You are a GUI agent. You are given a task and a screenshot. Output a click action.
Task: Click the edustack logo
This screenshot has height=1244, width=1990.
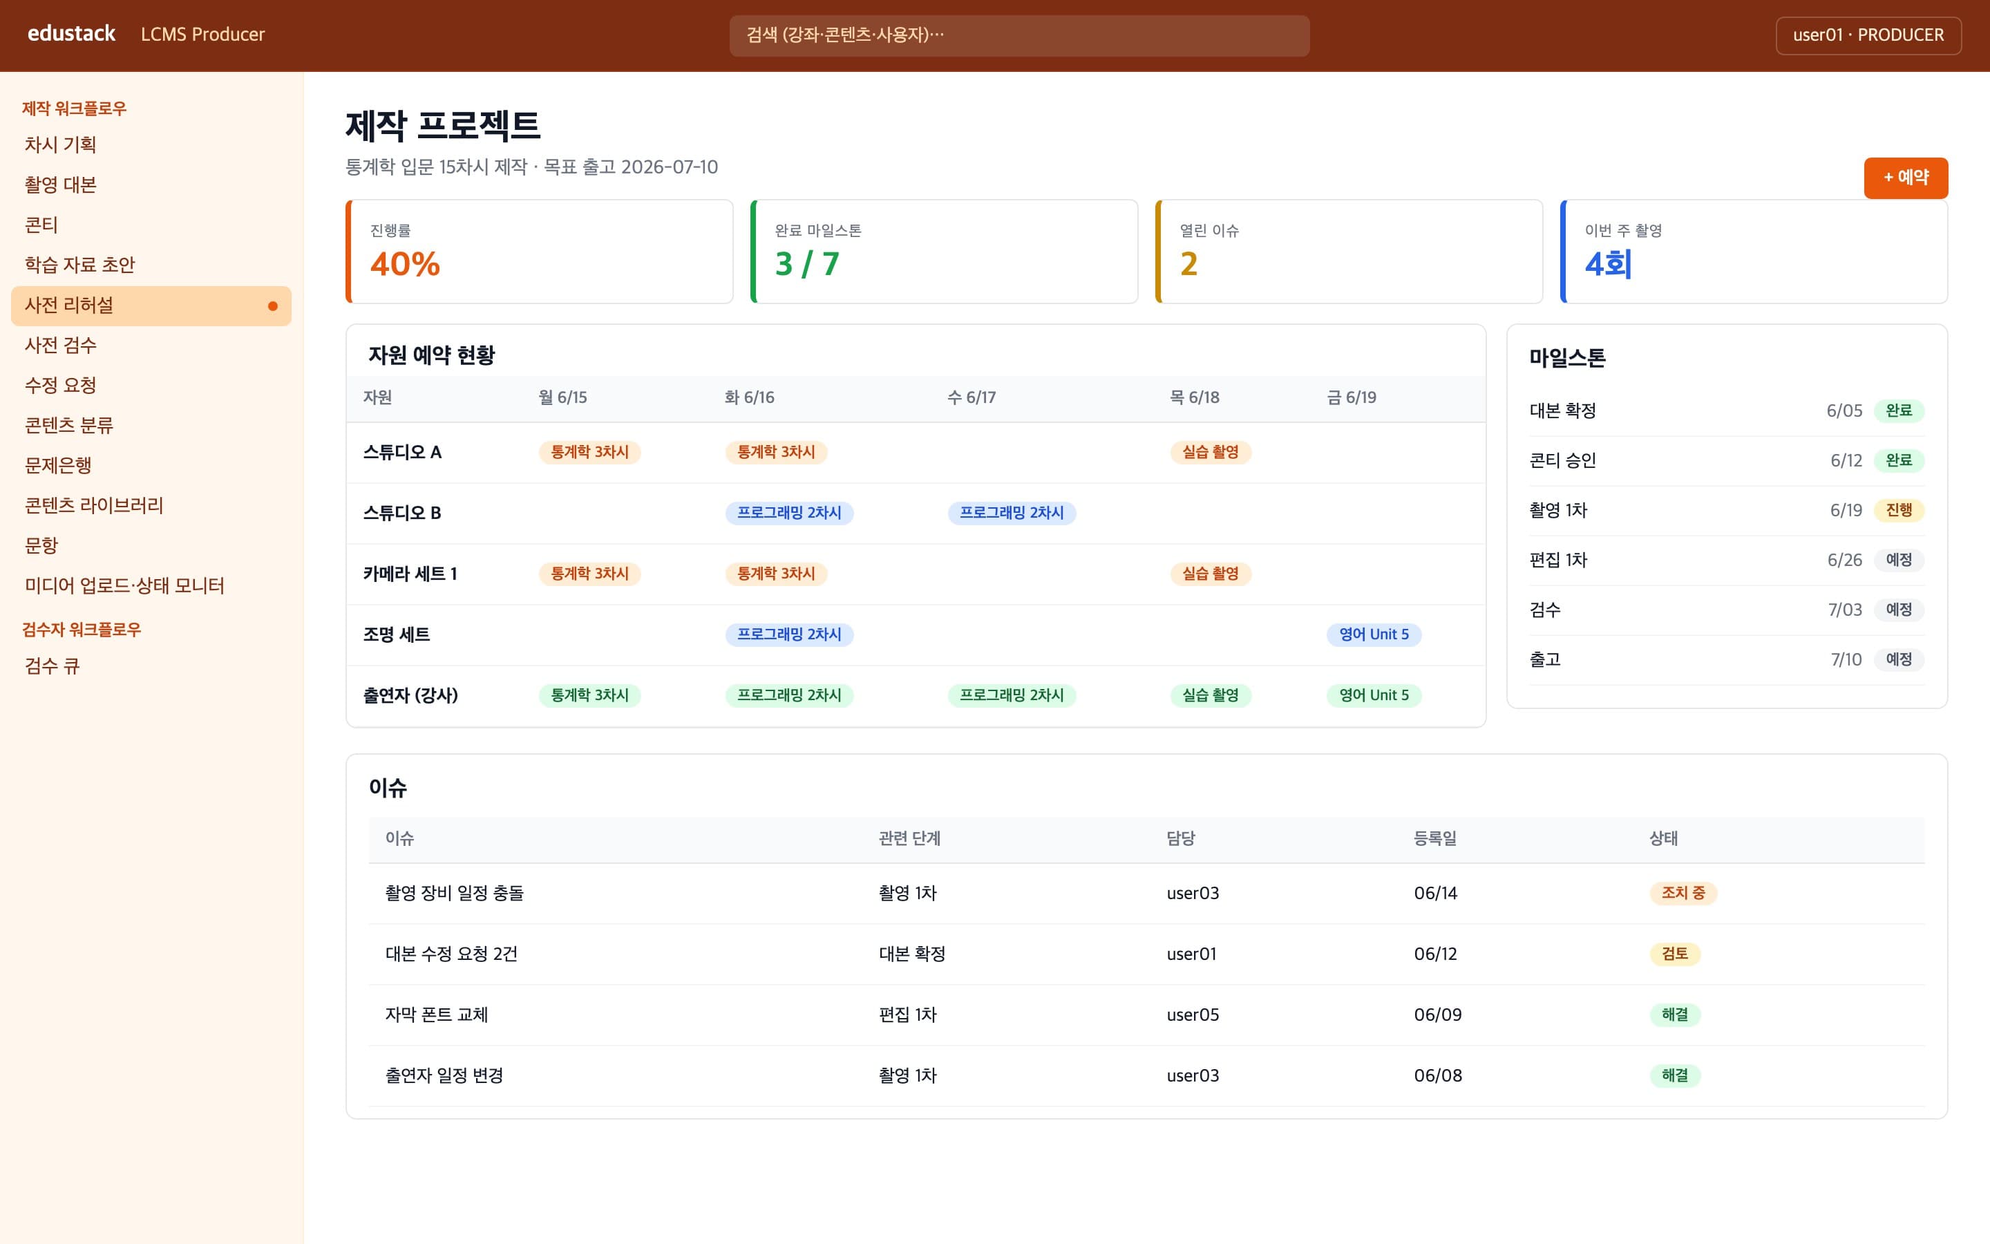72,34
